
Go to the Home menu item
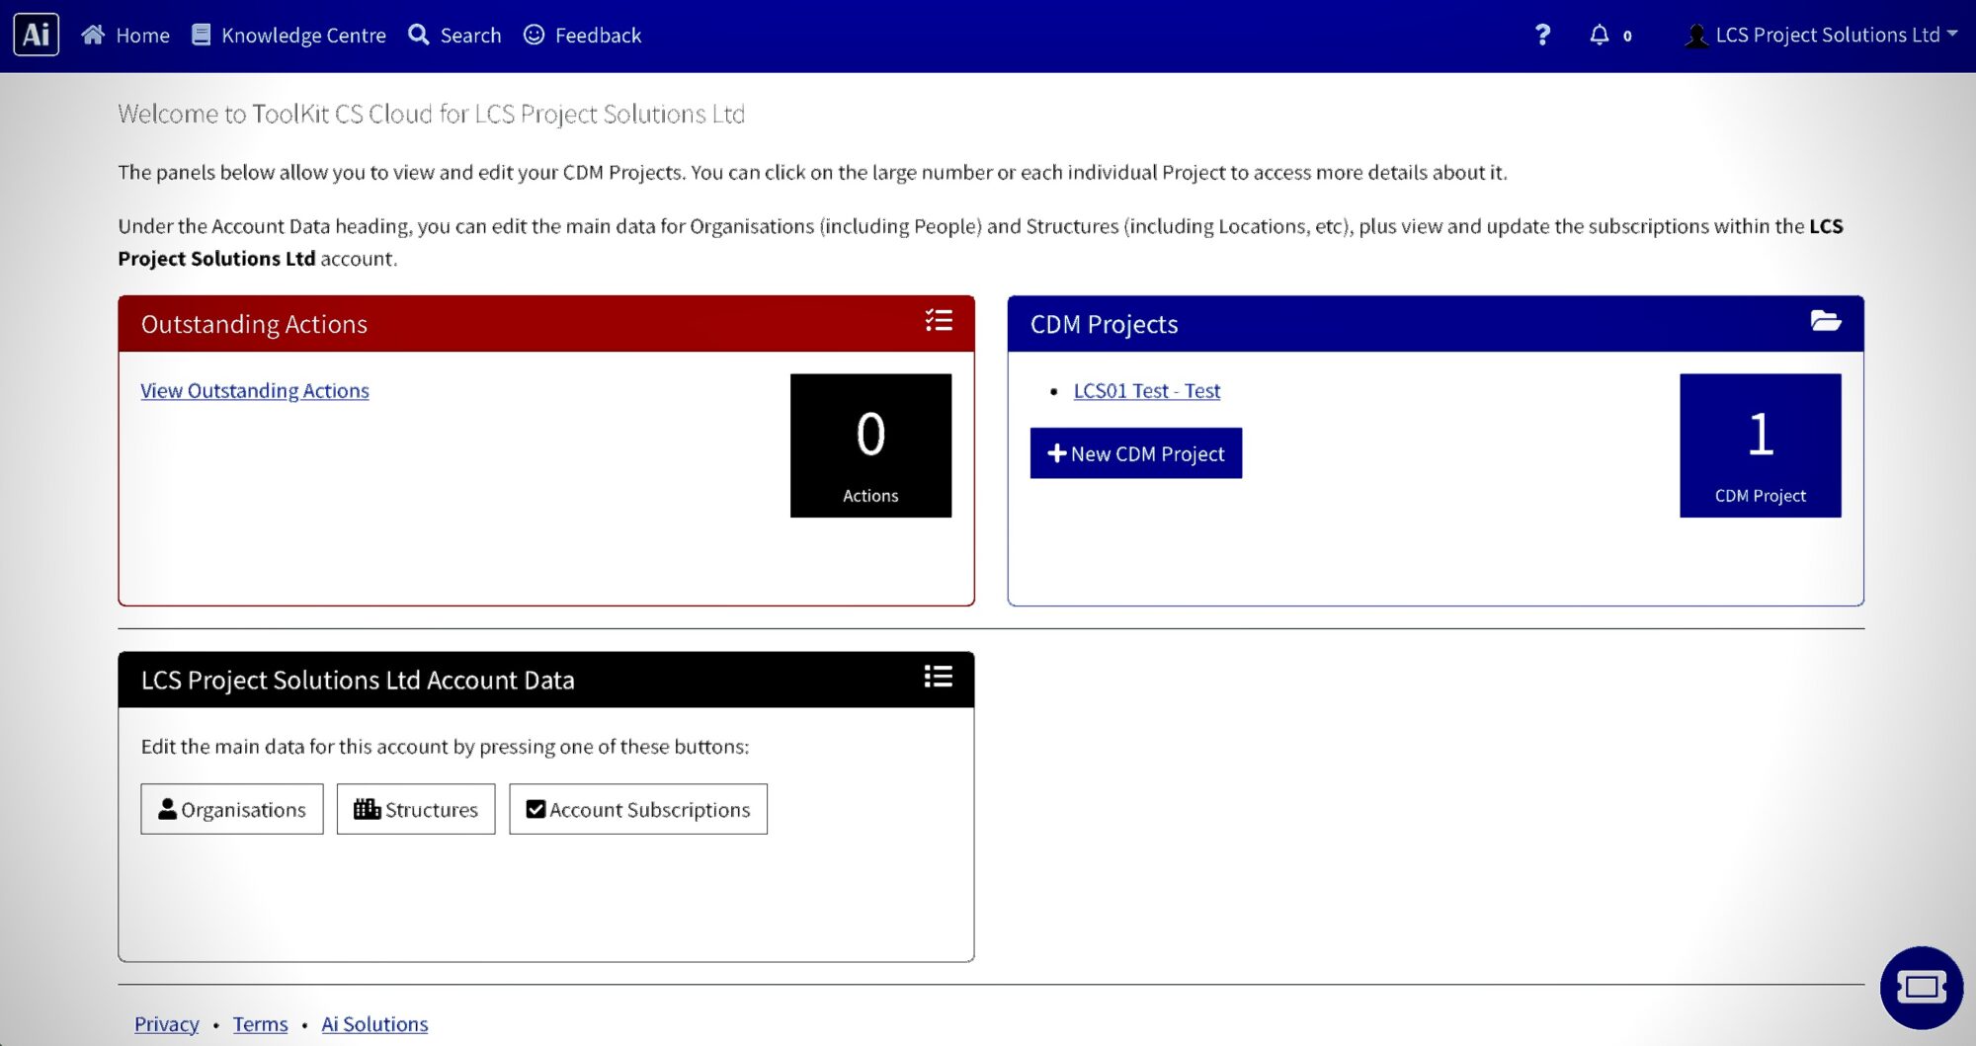coord(125,36)
